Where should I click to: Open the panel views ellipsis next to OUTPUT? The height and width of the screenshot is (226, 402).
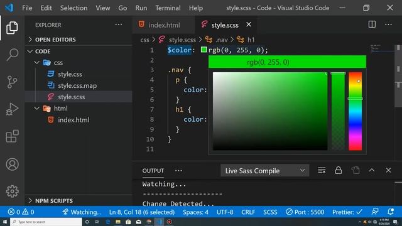(178, 171)
